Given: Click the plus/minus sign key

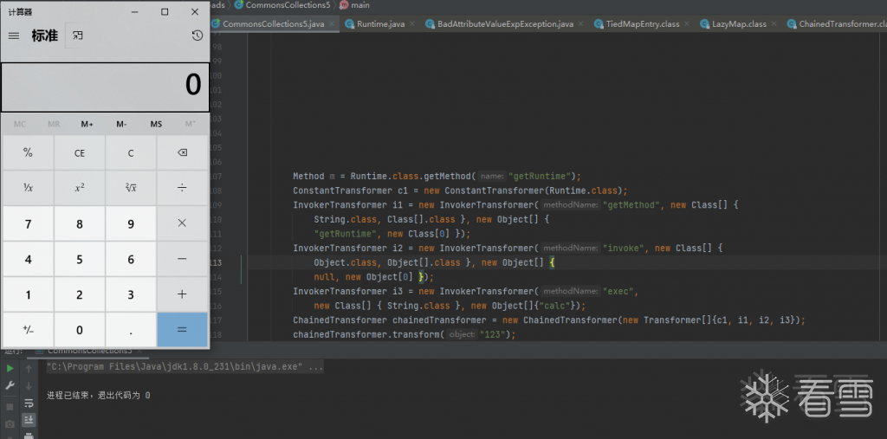Looking at the screenshot, I should click(x=28, y=330).
